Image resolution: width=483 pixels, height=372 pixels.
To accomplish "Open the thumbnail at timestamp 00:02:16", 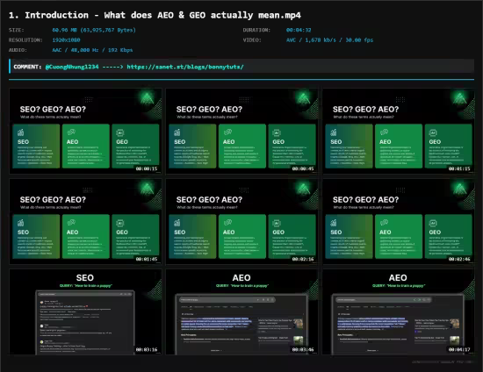I will 241,221.
